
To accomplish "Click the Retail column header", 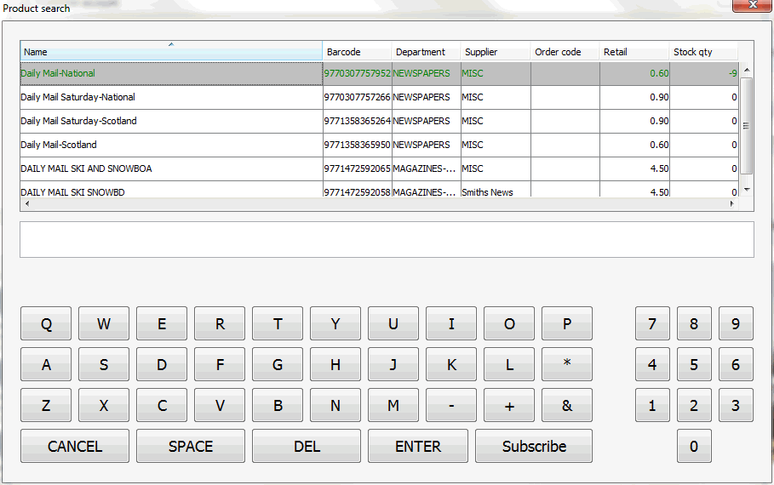I will pos(634,52).
